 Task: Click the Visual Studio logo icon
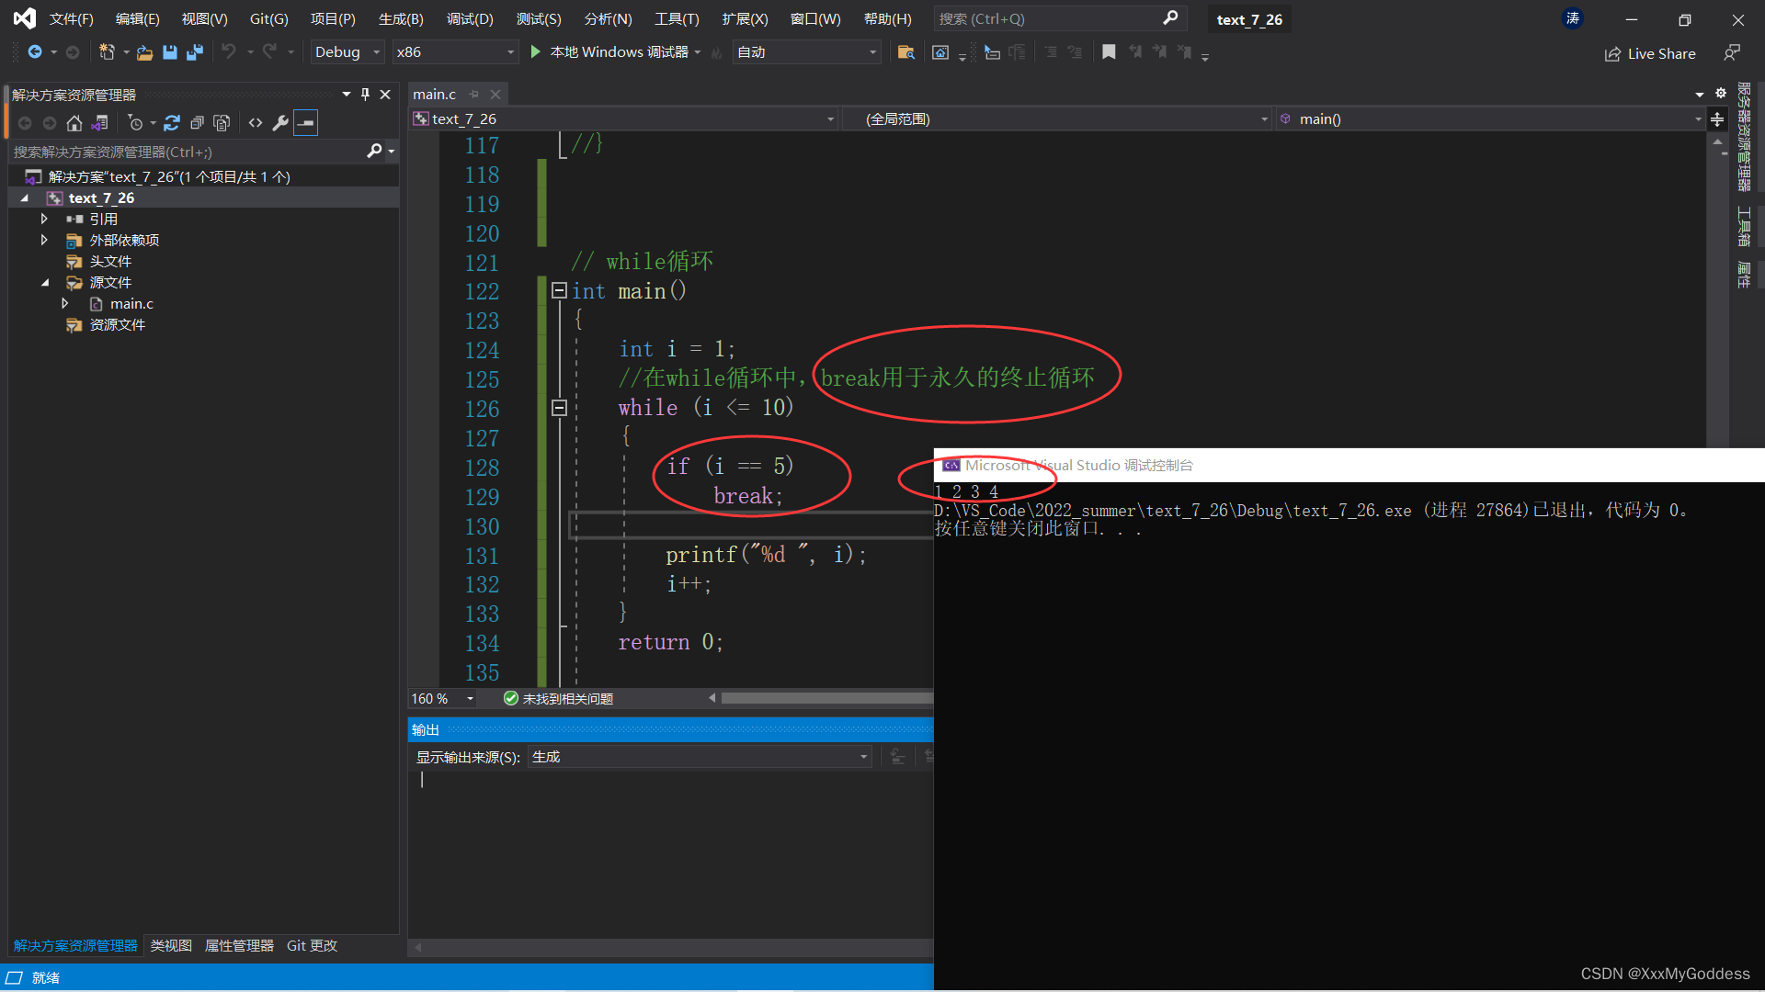click(x=25, y=18)
